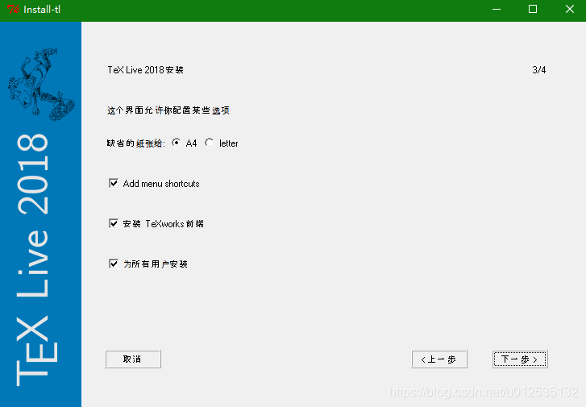This screenshot has height=407, width=586.
Task: Toggle the 安装 TeXworks 前端 checkbox
Action: (114, 223)
